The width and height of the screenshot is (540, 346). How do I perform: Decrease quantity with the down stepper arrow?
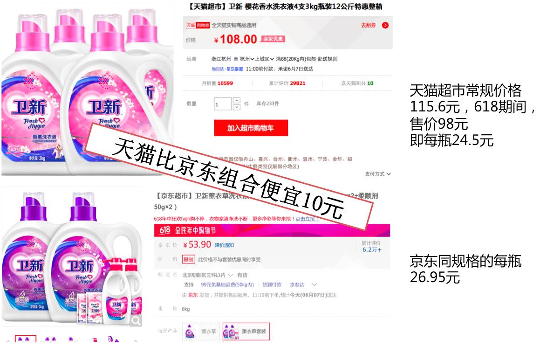tap(236, 107)
